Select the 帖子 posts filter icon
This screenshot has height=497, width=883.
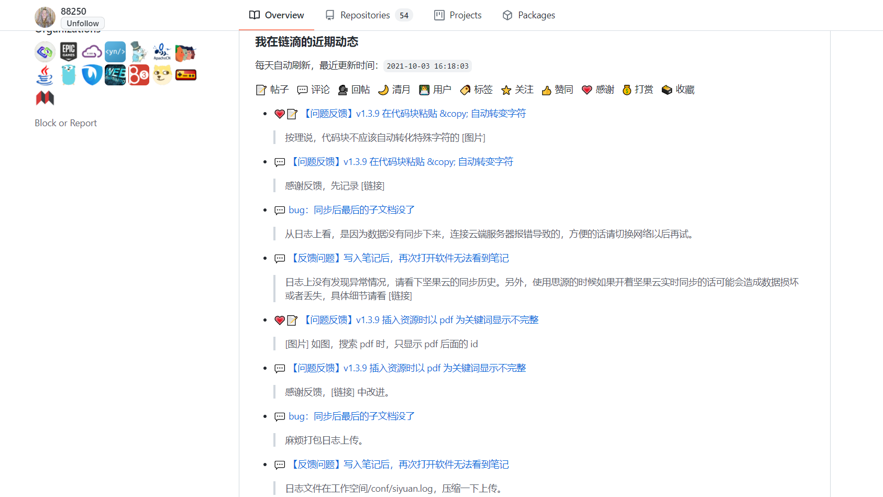(x=260, y=90)
